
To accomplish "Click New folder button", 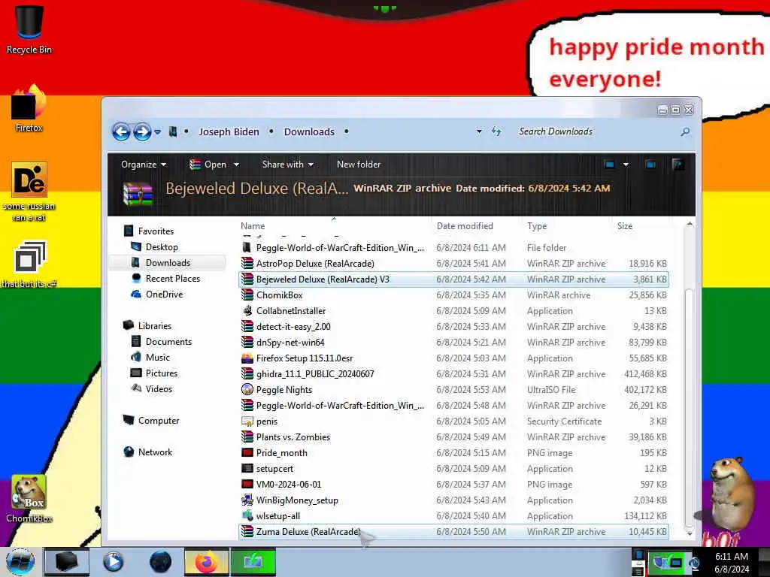I will (x=359, y=165).
